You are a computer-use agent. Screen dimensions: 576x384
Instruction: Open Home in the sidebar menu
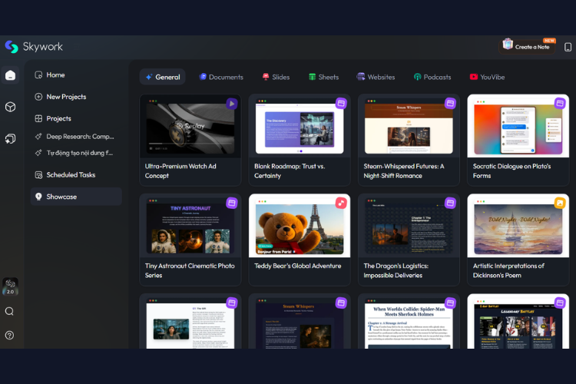76,75
